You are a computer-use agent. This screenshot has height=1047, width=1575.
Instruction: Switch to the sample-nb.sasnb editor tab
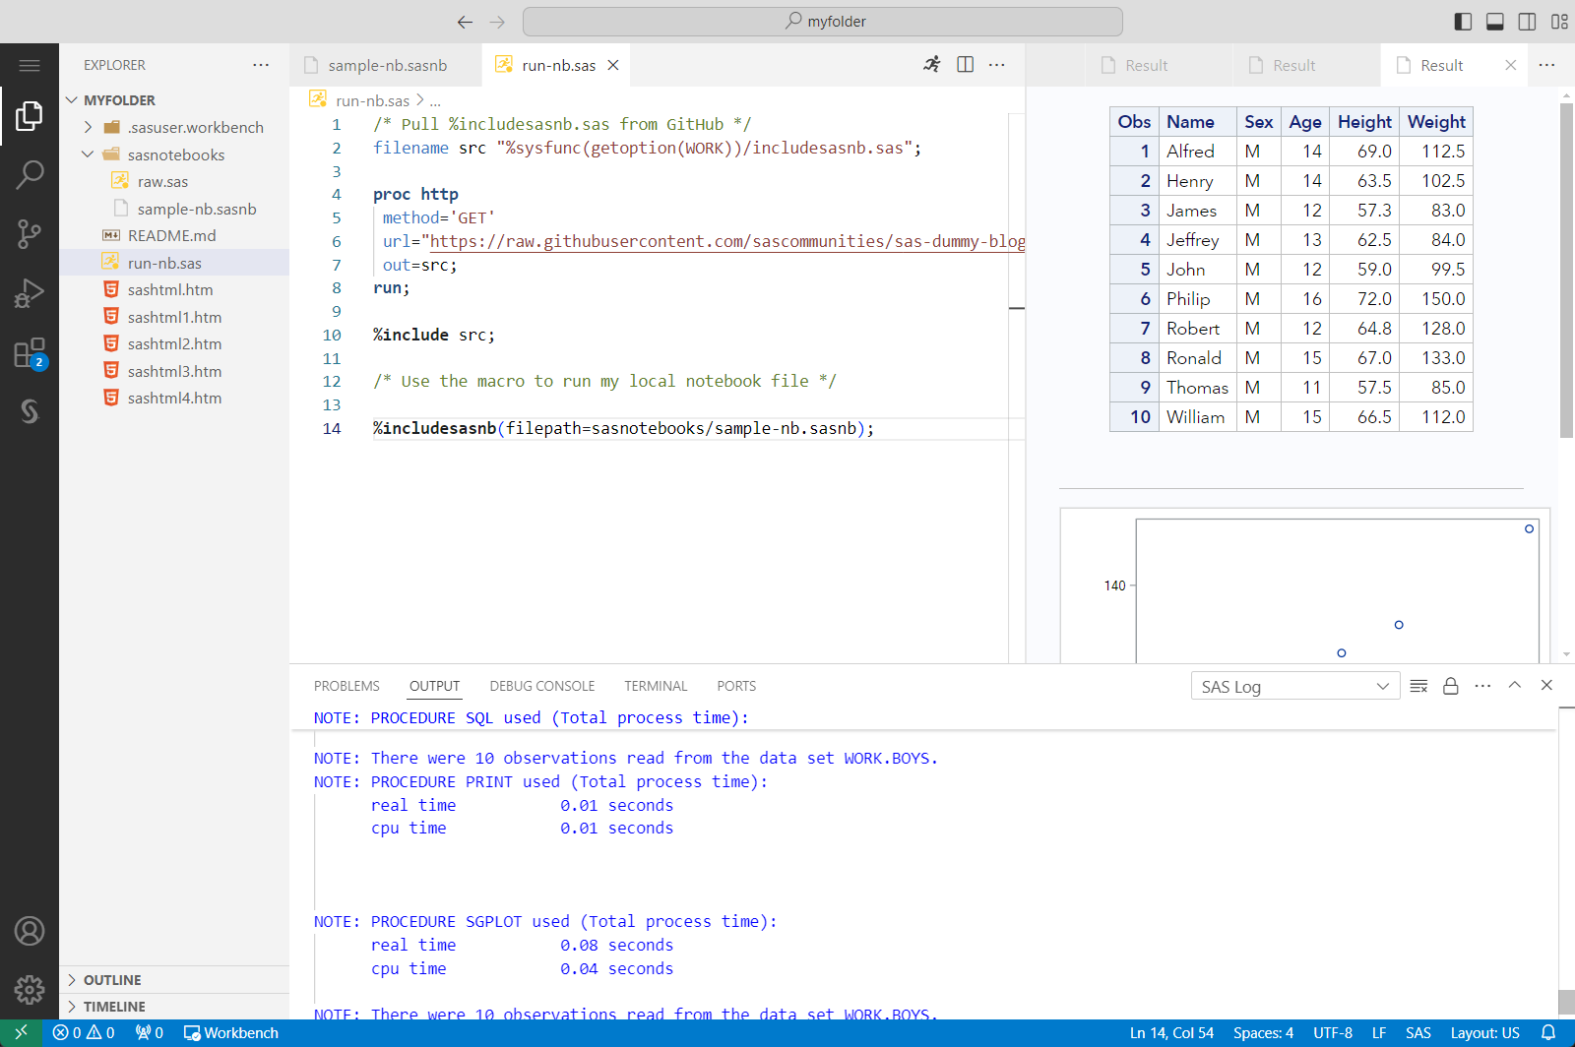coord(385,64)
